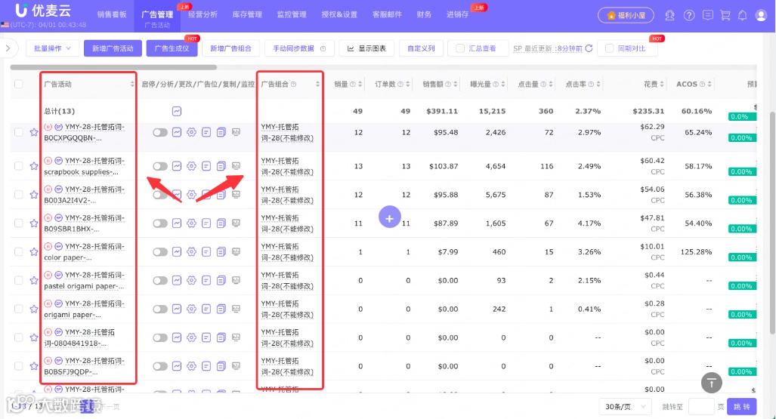Click the horizontal table scrollbar

[113, 66]
